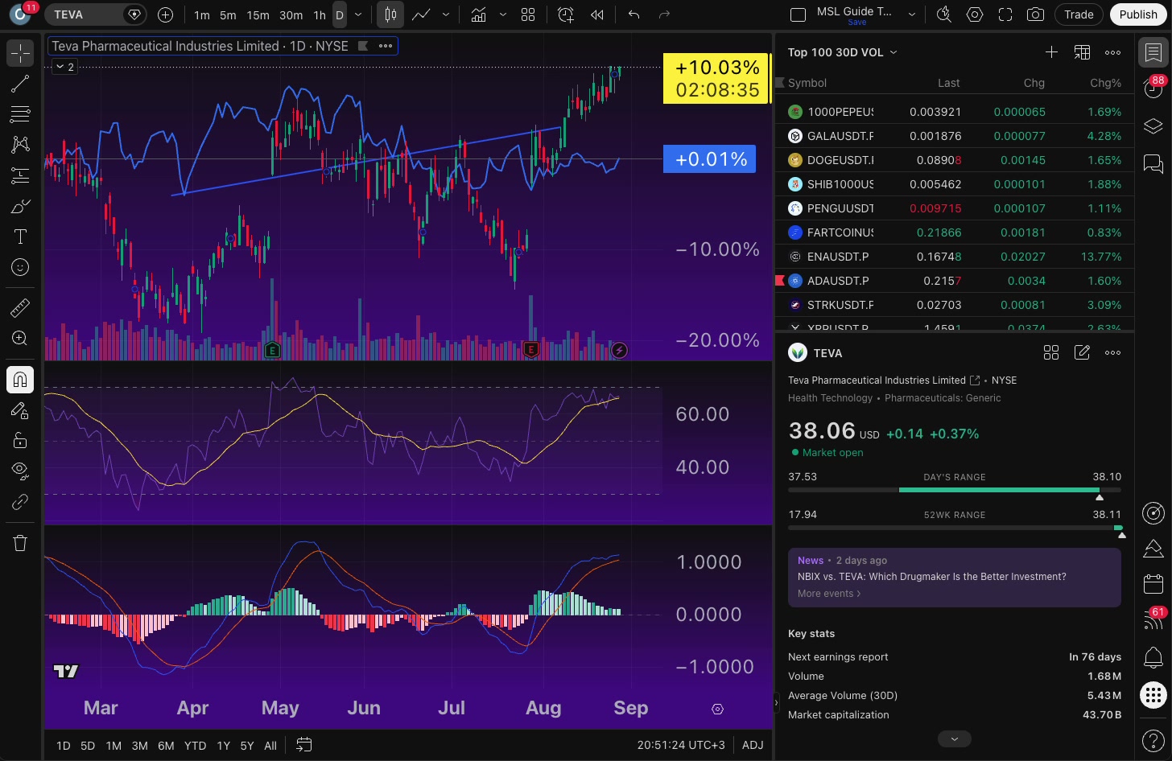Image resolution: width=1172 pixels, height=761 pixels.
Task: Open the go to date calendar
Action: click(303, 745)
